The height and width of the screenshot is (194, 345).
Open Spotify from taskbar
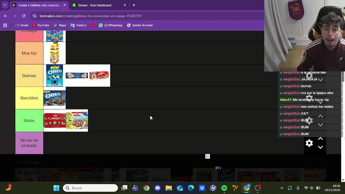[x=224, y=188]
